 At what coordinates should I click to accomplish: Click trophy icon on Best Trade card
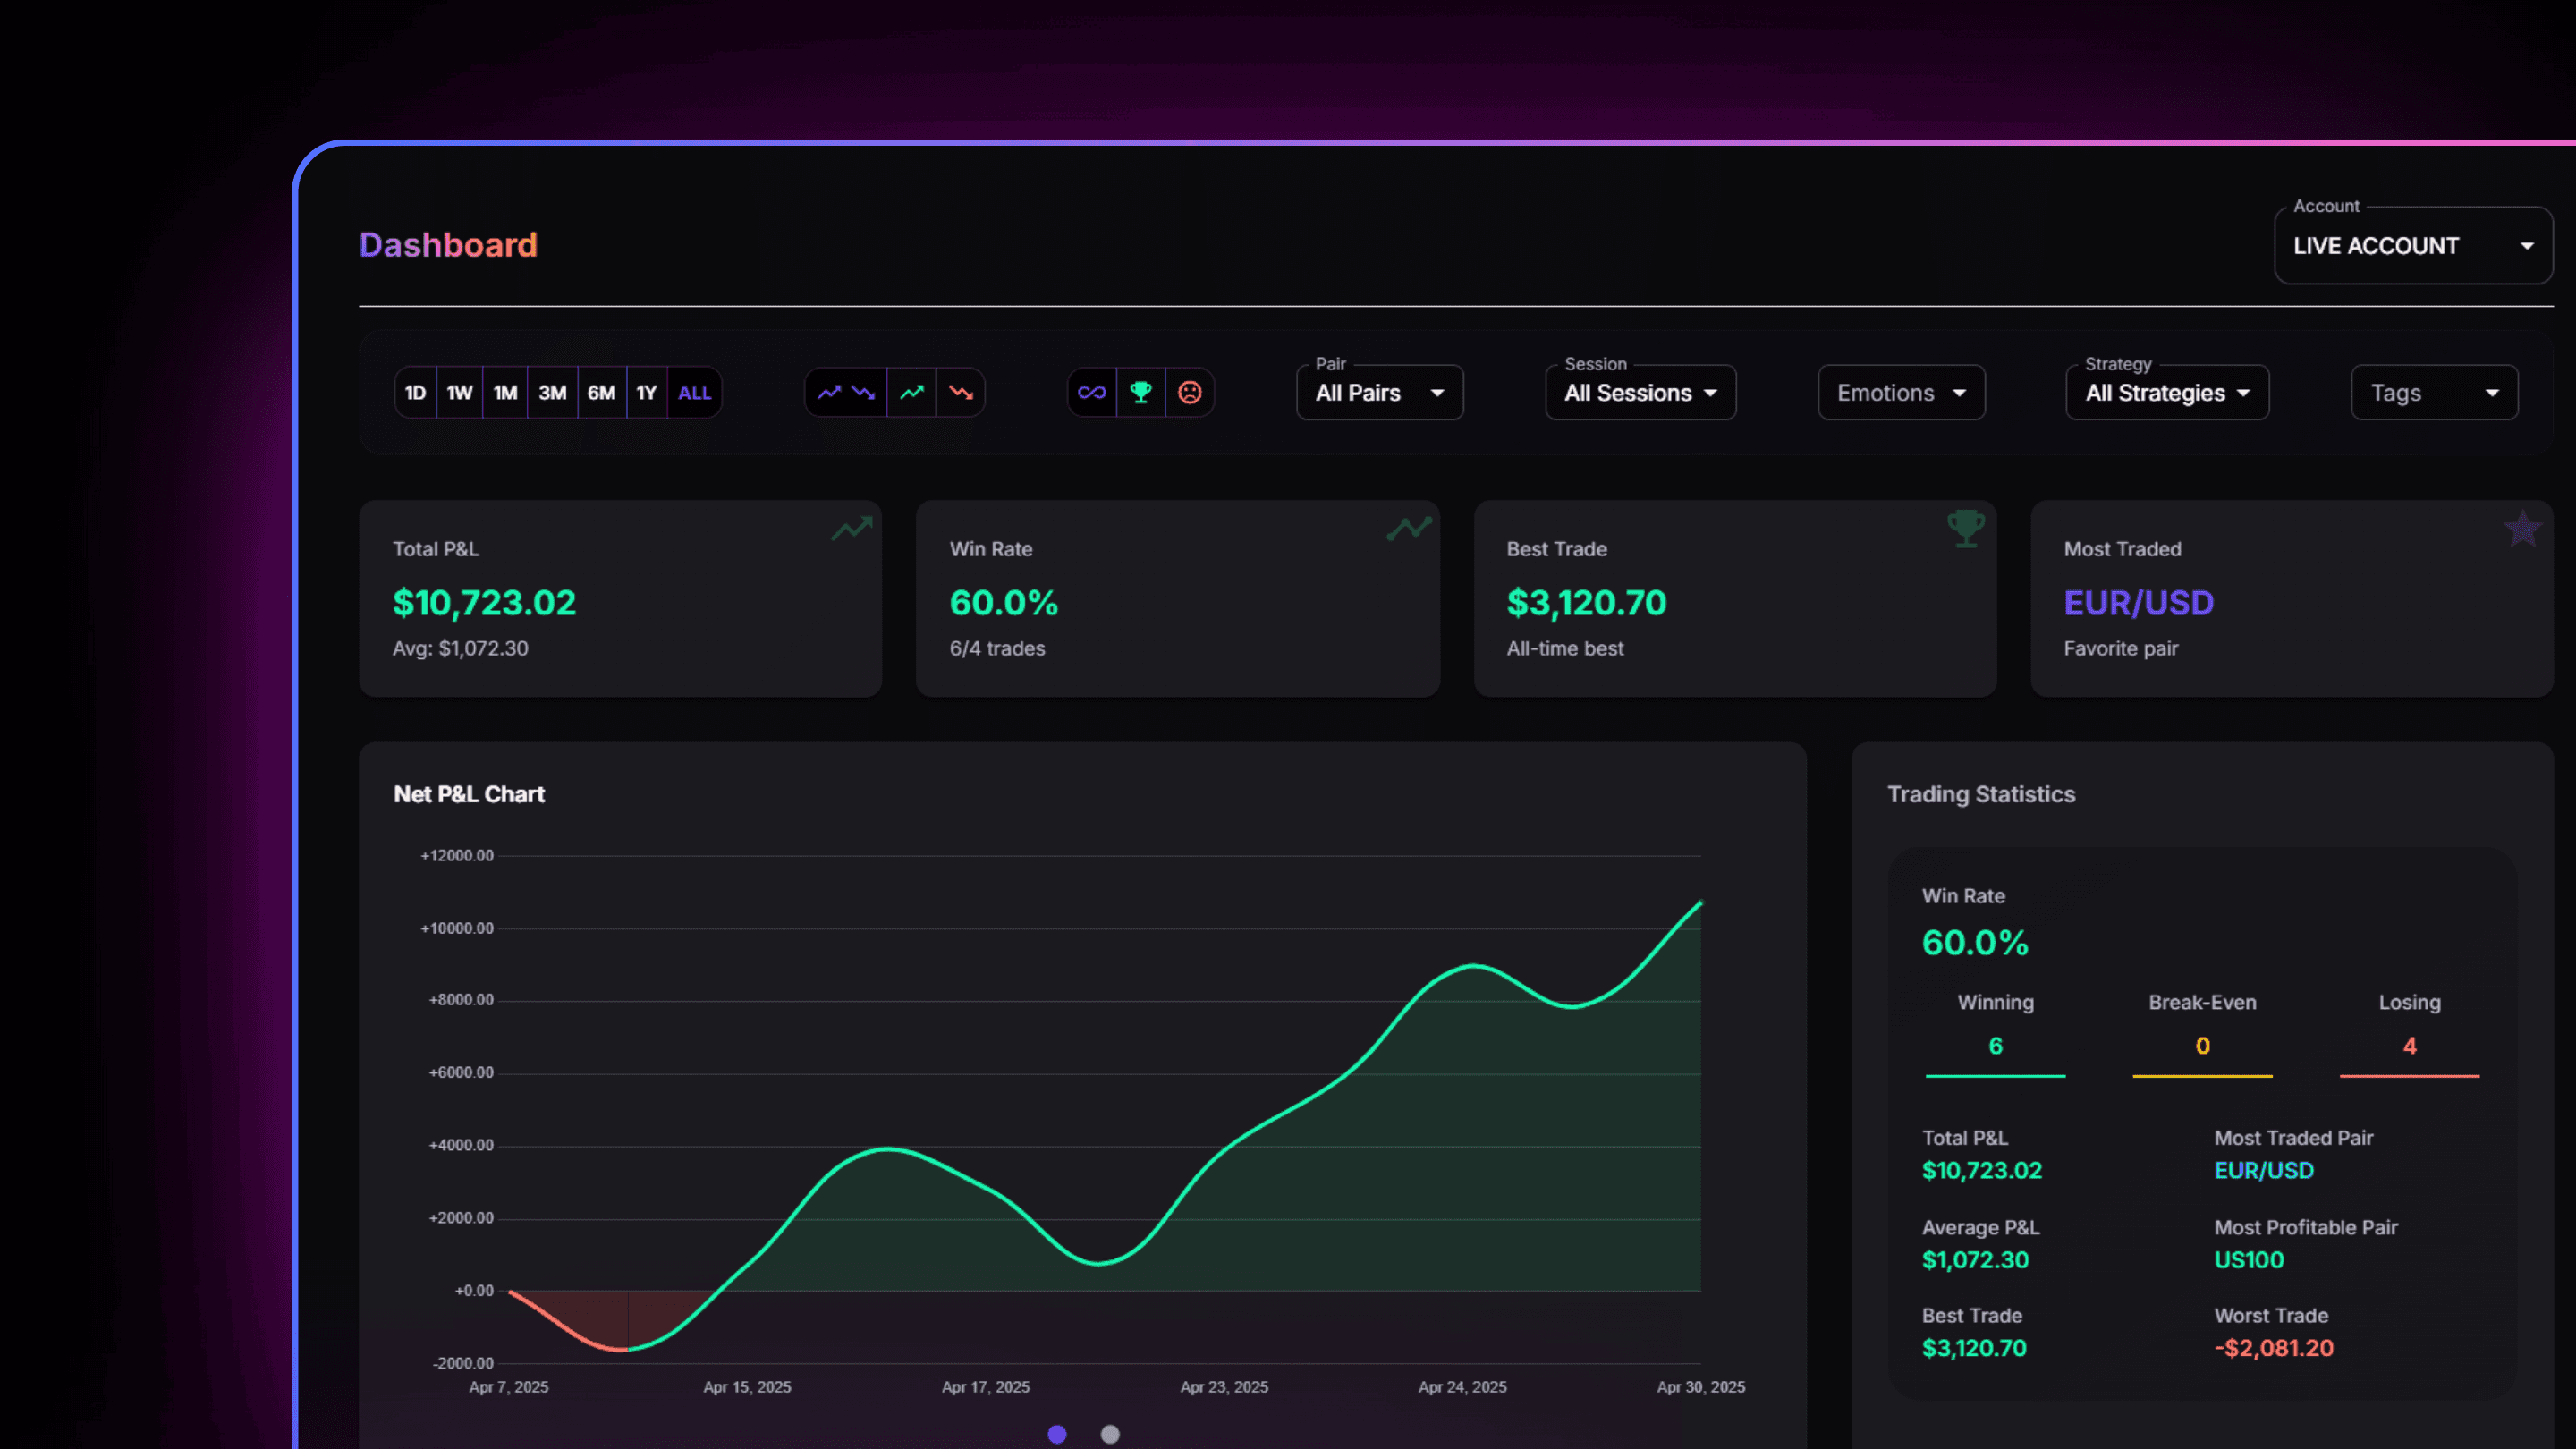coord(1966,528)
